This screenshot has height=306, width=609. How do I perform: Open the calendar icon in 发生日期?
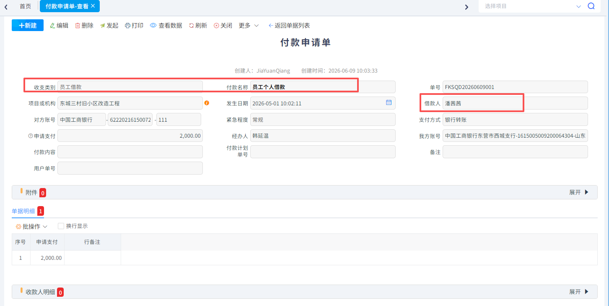coord(389,102)
